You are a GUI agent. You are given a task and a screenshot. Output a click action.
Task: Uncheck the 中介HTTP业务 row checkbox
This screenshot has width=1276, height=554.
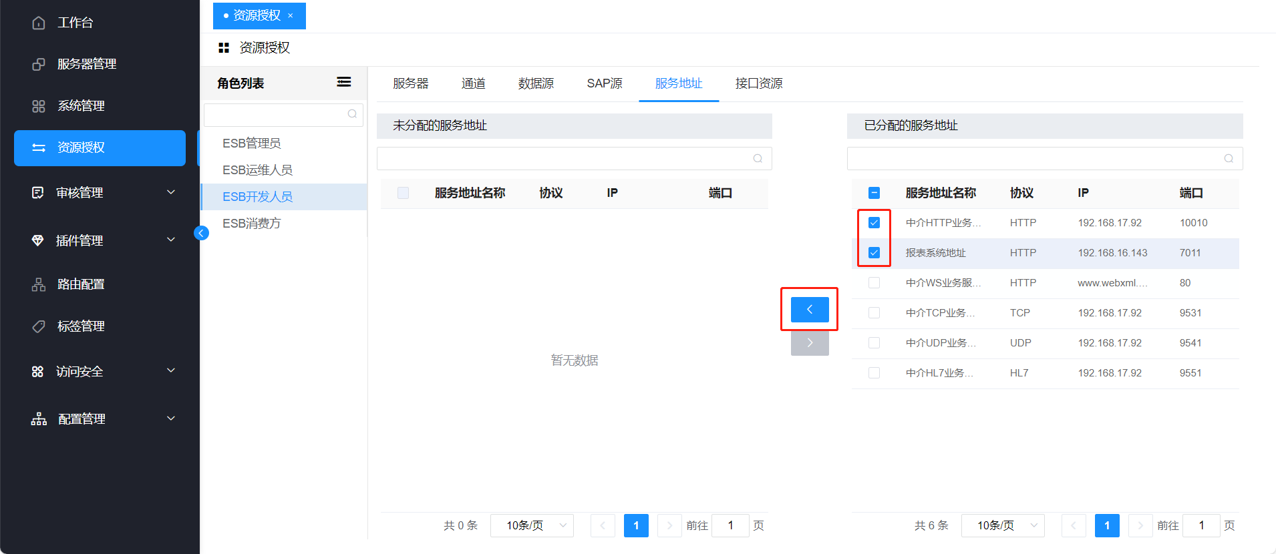click(x=874, y=223)
